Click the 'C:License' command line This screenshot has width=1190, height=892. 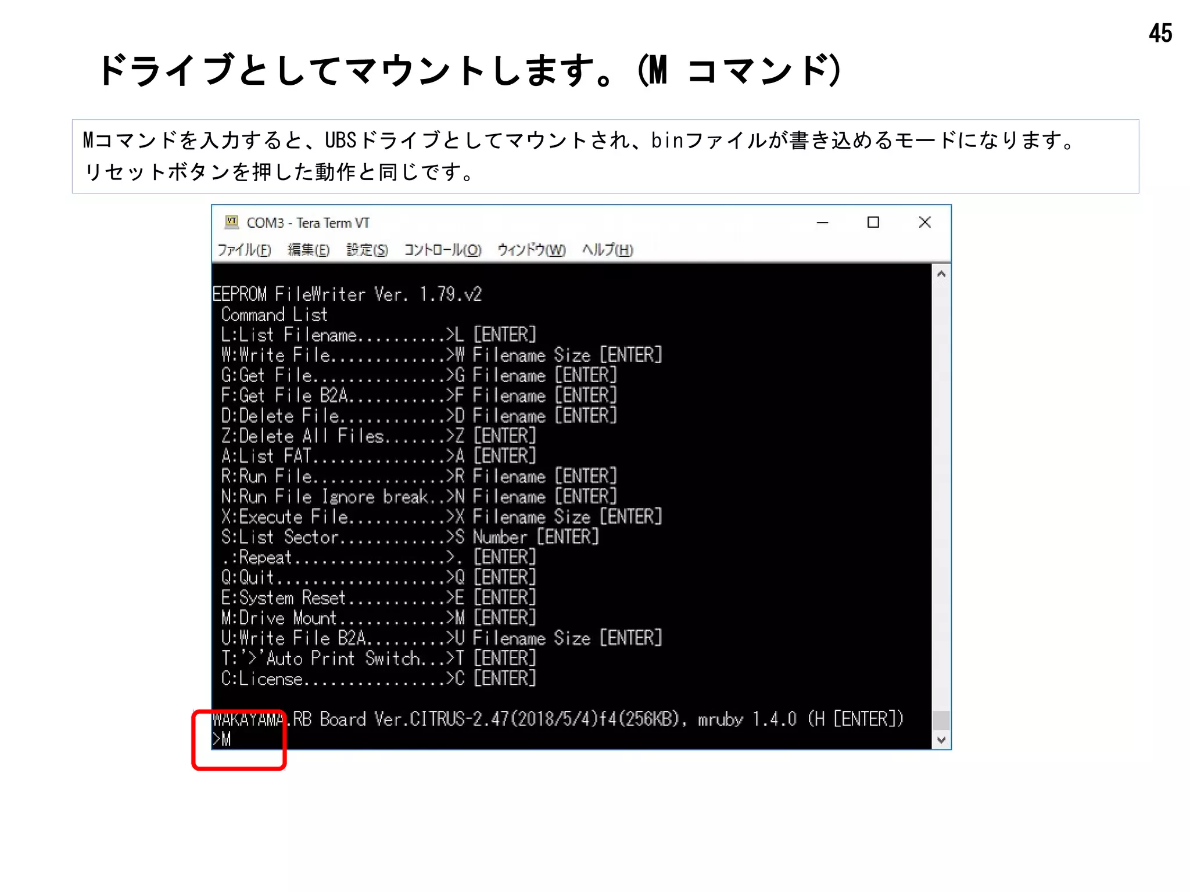point(378,679)
